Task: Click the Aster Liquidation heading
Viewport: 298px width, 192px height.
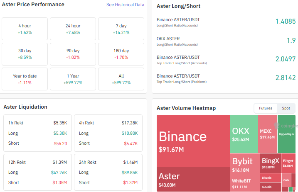Action: click(25, 107)
